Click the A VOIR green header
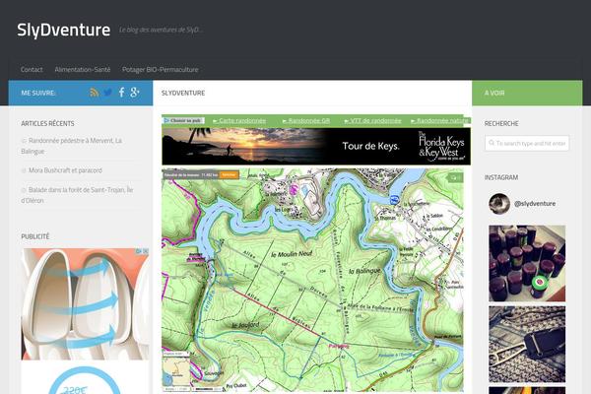 (527, 93)
